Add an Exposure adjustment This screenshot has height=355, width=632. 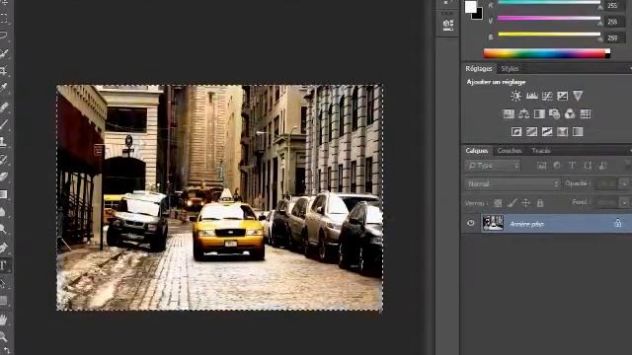coord(562,96)
